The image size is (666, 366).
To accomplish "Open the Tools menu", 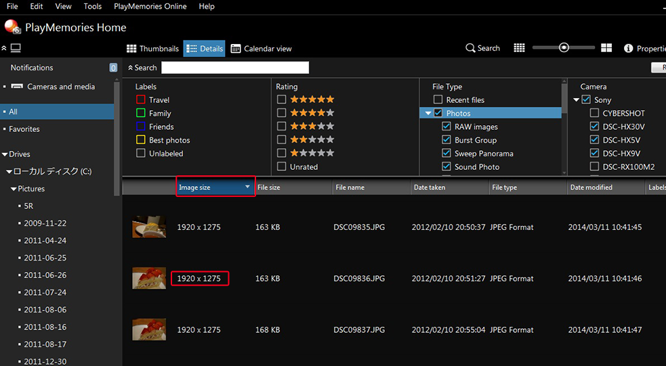I will (93, 6).
